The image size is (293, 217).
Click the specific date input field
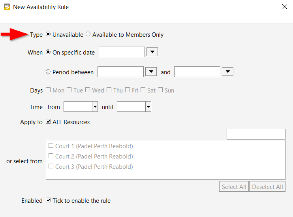(x=122, y=52)
